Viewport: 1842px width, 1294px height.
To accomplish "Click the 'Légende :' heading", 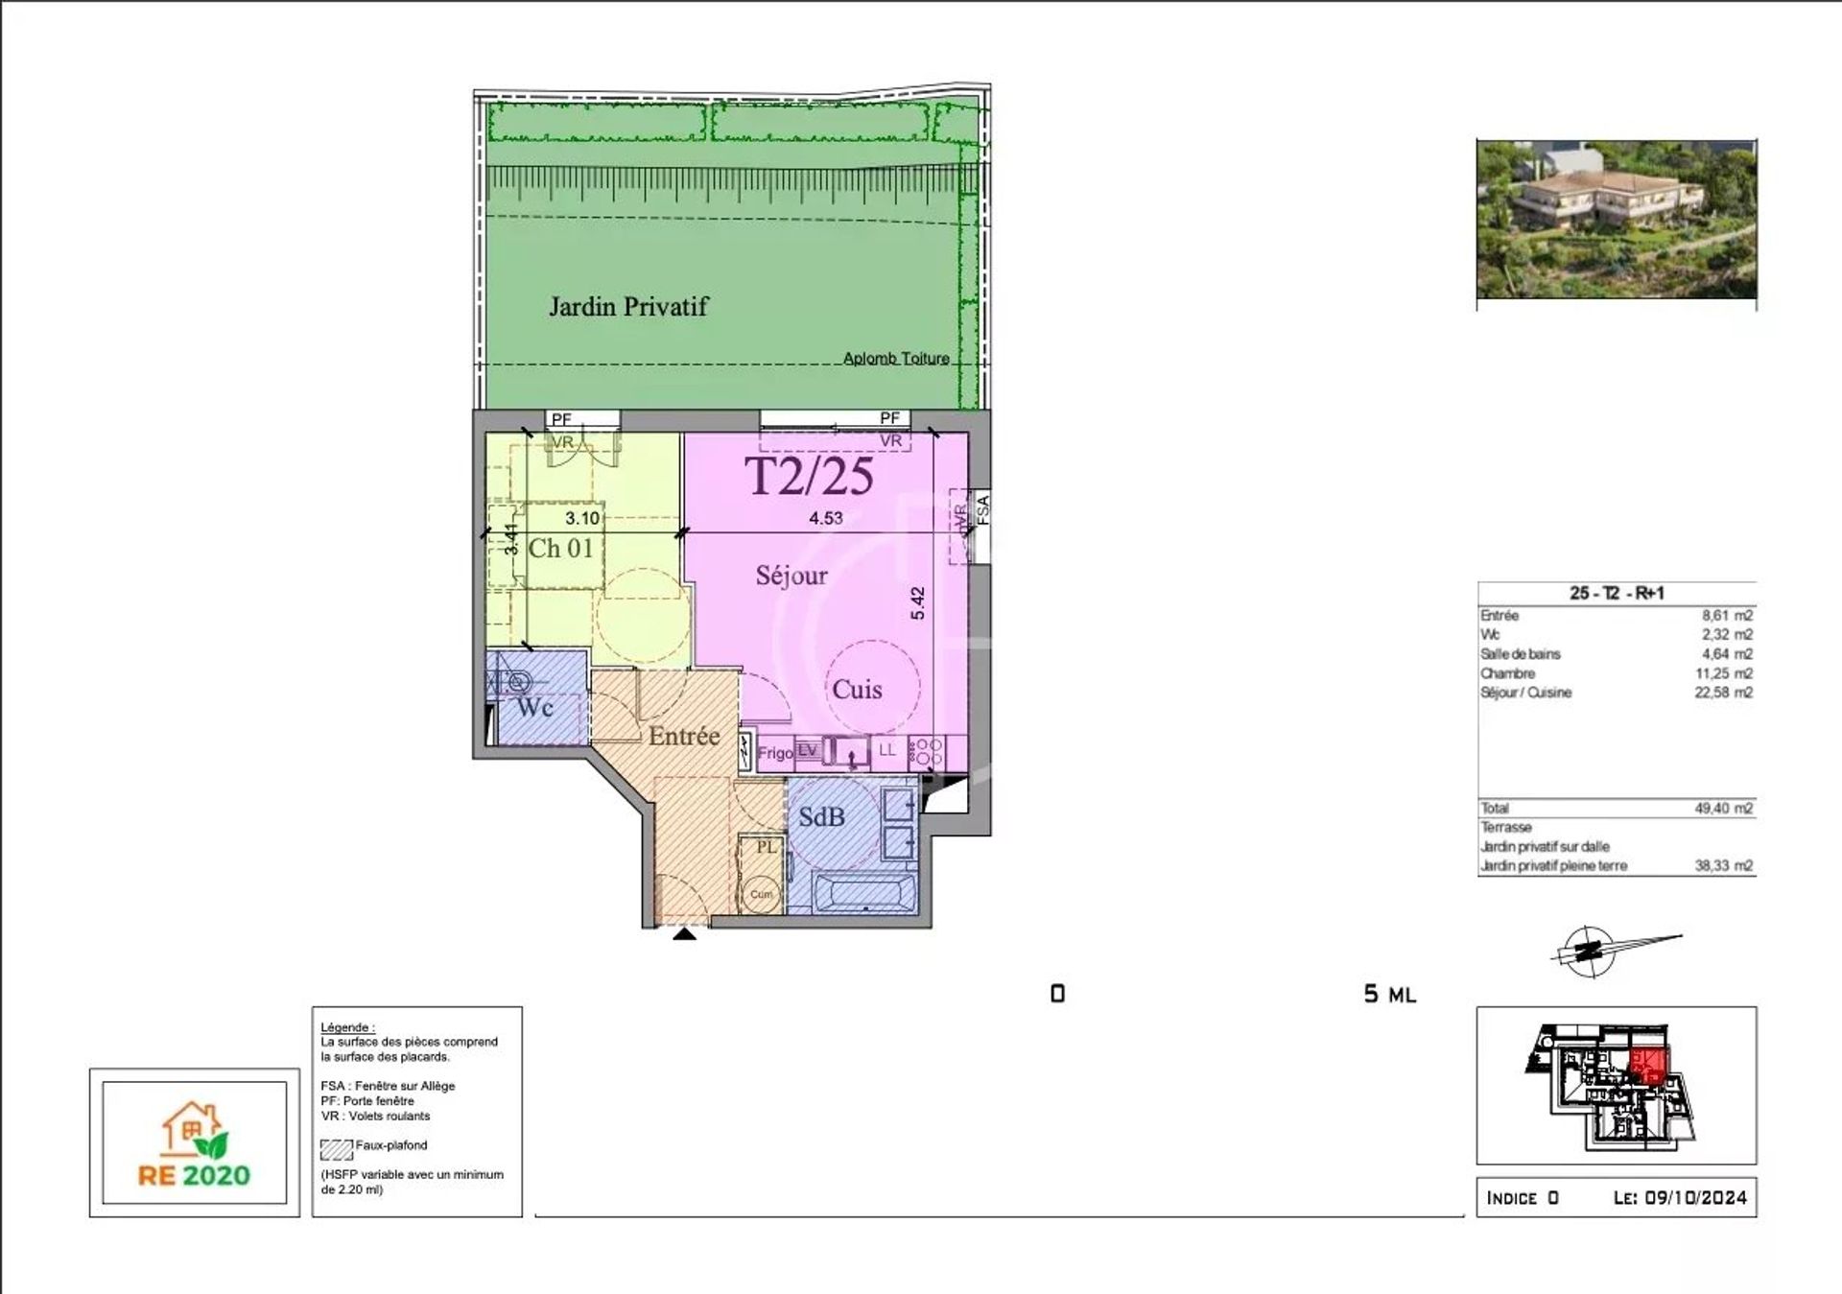I will tap(348, 1026).
